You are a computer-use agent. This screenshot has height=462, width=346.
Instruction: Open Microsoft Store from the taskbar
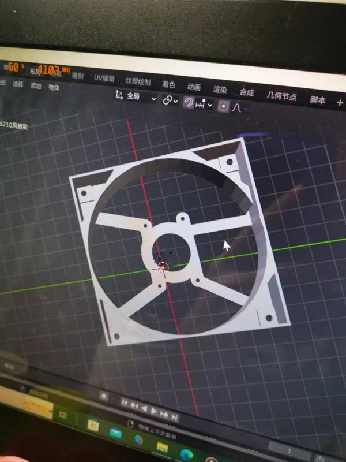[93, 425]
